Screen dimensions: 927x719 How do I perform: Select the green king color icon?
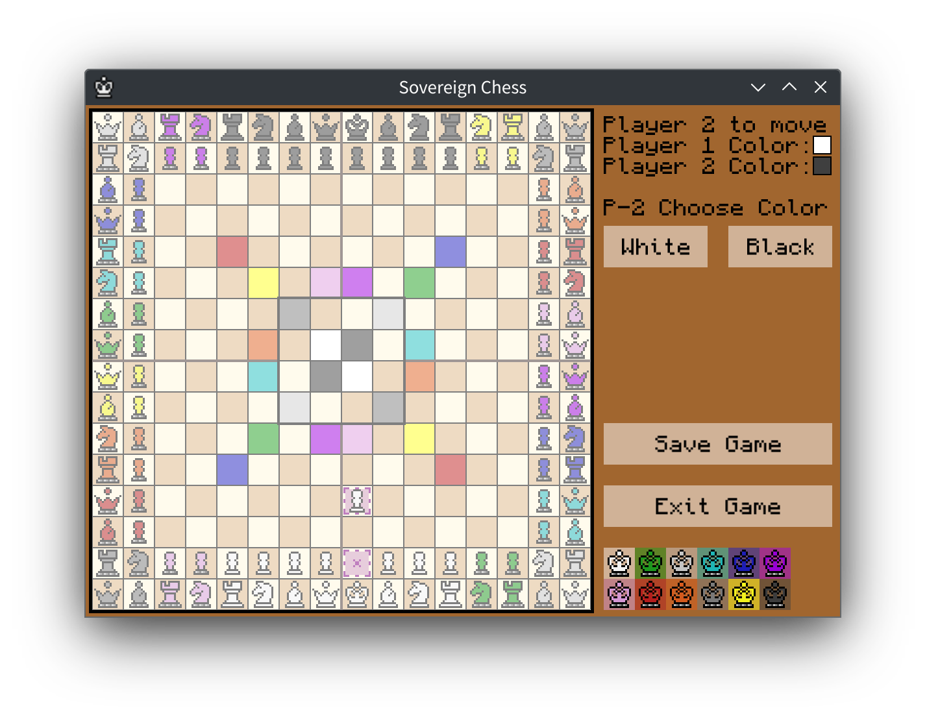pyautogui.click(x=650, y=563)
